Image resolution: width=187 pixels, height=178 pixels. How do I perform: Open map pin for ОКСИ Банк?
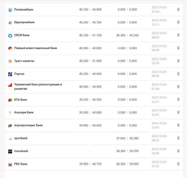pos(178,35)
